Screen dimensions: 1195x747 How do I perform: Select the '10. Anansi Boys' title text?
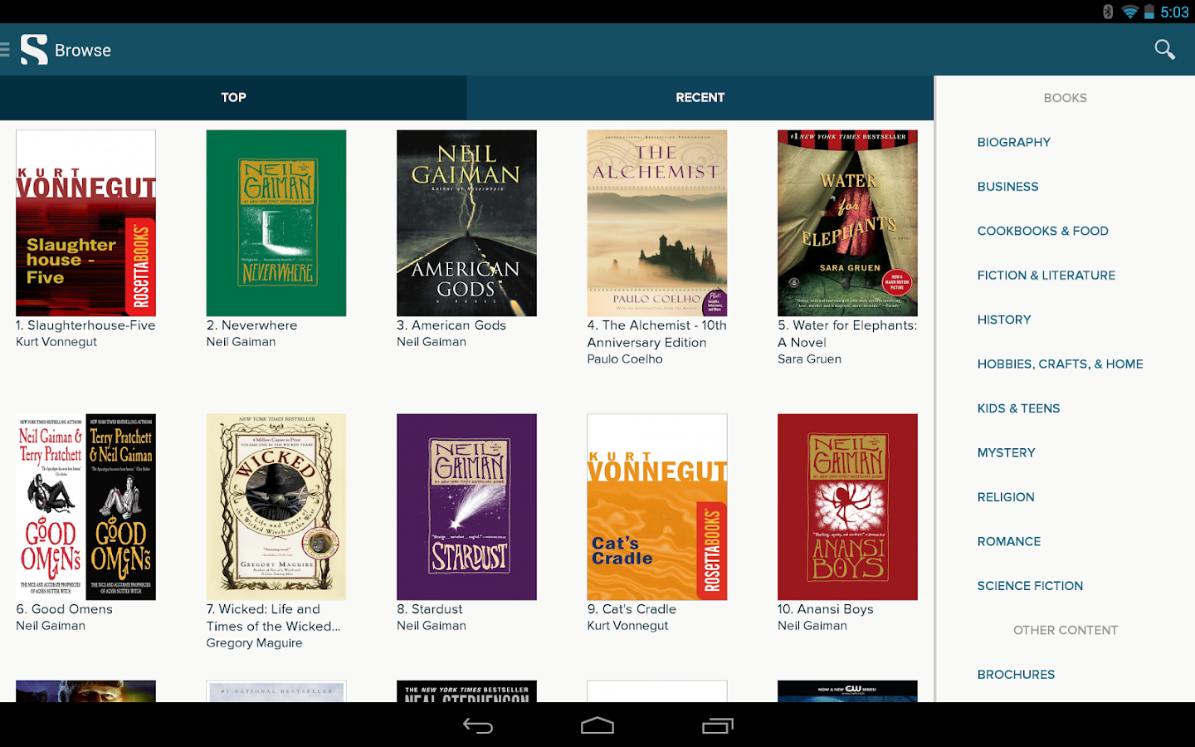click(826, 609)
